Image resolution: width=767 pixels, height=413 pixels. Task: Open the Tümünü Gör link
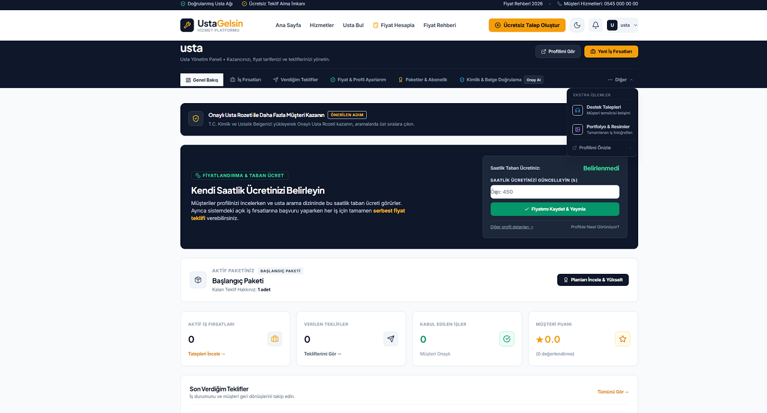[x=613, y=392]
